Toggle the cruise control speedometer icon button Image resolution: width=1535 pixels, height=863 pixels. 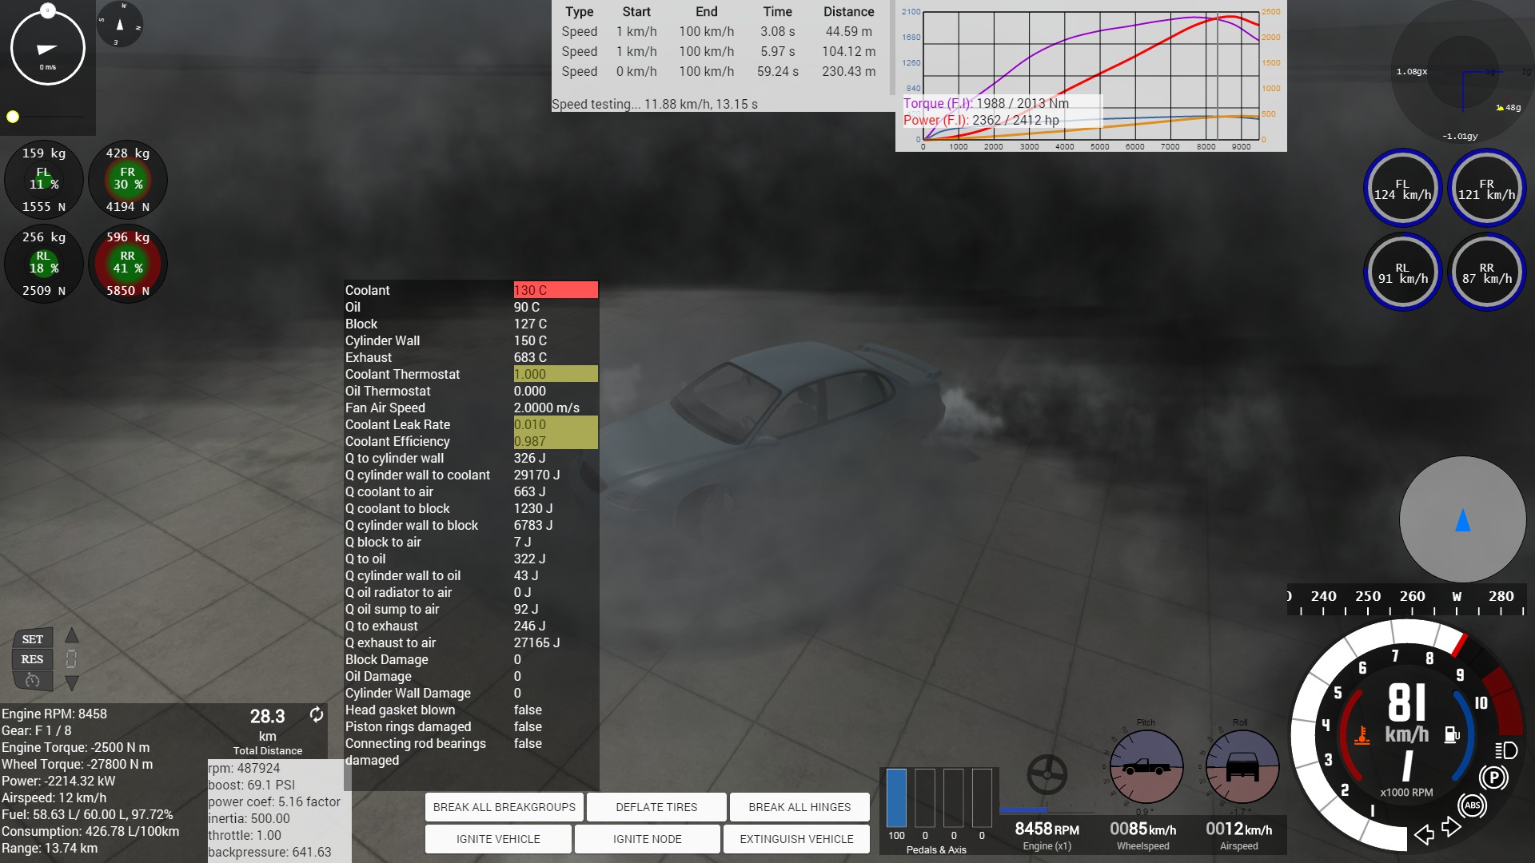33,680
